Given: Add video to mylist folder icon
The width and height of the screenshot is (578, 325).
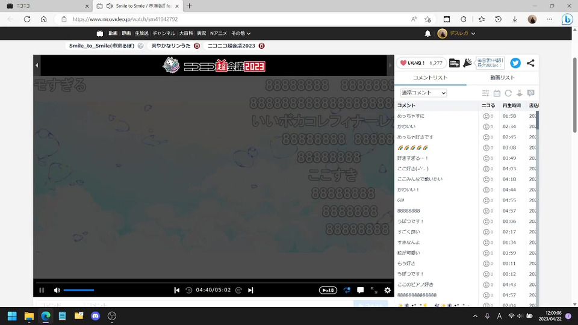Looking at the screenshot, I should [454, 63].
